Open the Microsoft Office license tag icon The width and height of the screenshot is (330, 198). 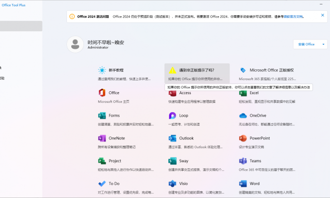coord(243,70)
